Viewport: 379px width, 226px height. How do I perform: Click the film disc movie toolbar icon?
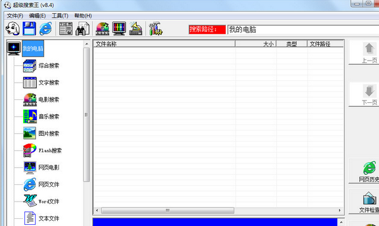tap(103, 29)
